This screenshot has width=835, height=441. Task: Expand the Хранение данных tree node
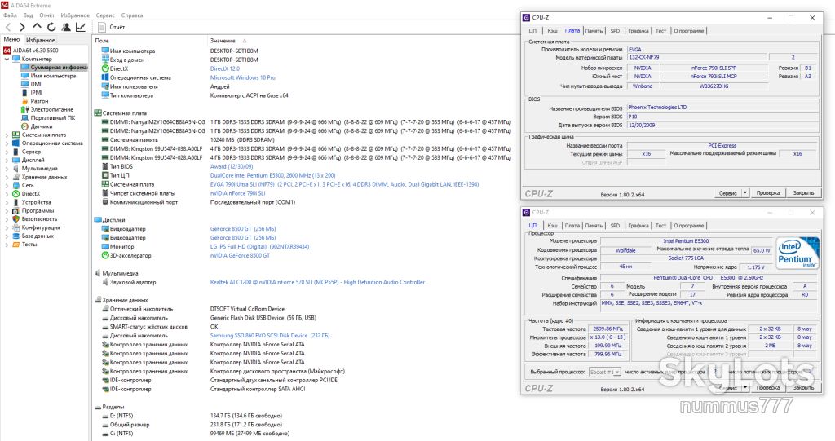[x=7, y=177]
